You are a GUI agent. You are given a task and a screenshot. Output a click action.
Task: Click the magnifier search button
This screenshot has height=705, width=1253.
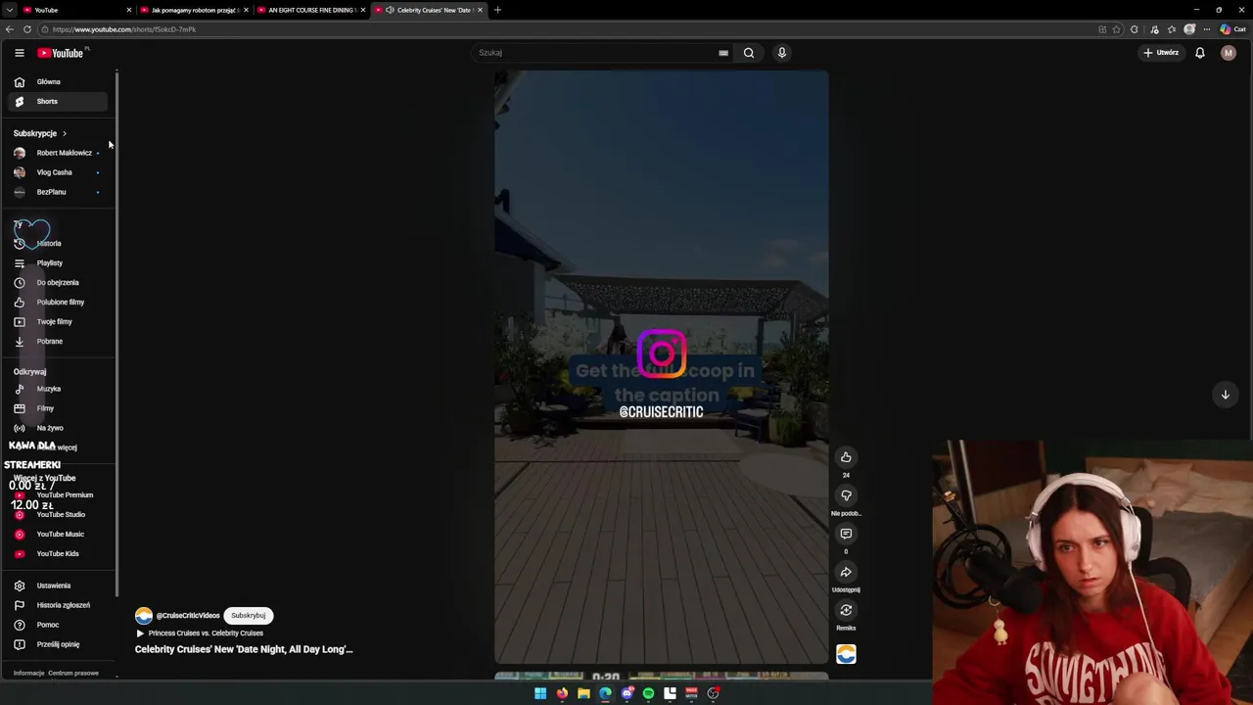click(x=749, y=53)
